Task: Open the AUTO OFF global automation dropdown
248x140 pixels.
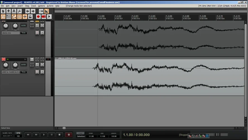Action: point(7,136)
